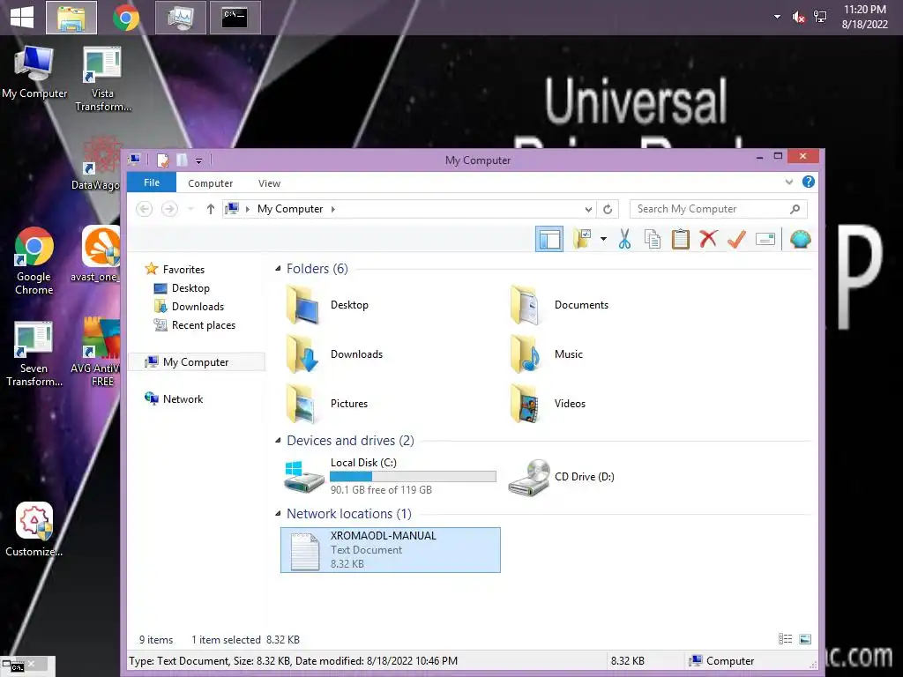Expand the ribbon with the chevron
The height and width of the screenshot is (677, 903).
(x=789, y=182)
